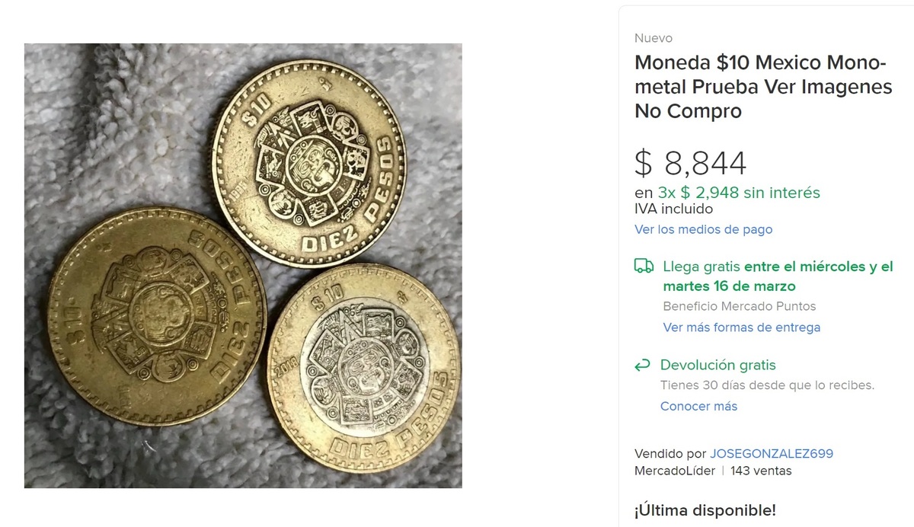Click Beneficio Mercado Puntos text
The height and width of the screenshot is (527, 914).
pyautogui.click(x=739, y=306)
